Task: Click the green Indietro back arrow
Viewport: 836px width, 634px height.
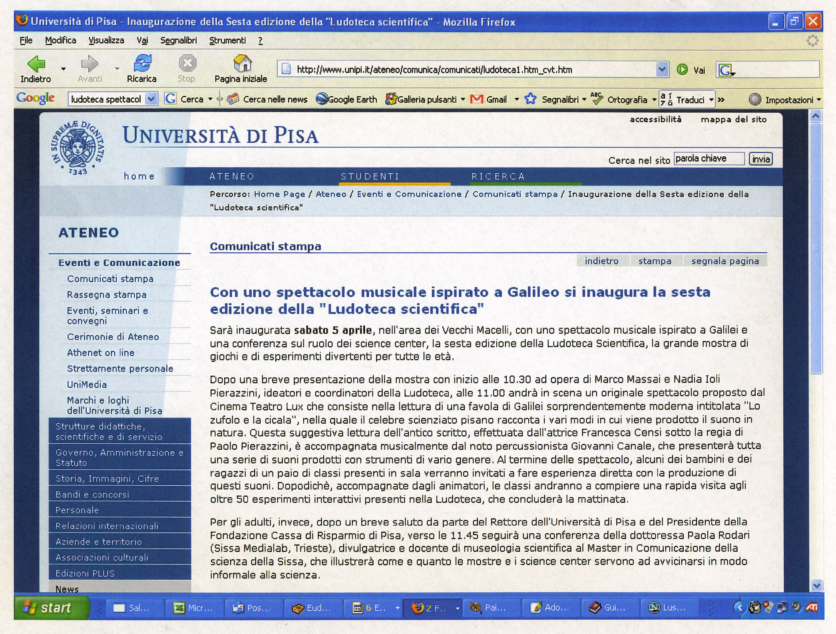Action: (36, 64)
